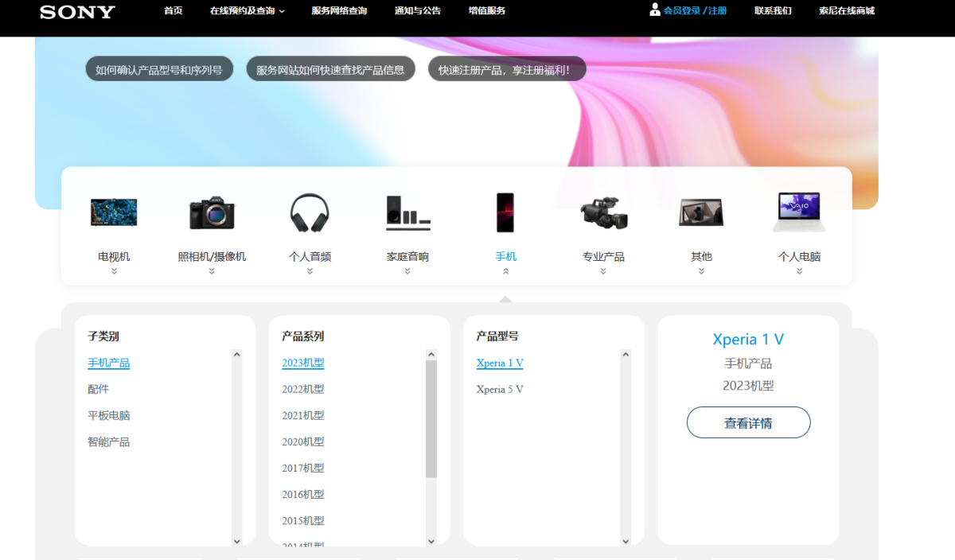The width and height of the screenshot is (955, 560).
Task: Select the professional camcorder image
Action: click(x=603, y=212)
